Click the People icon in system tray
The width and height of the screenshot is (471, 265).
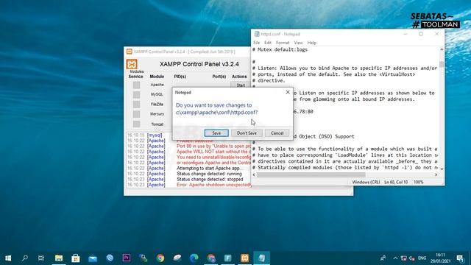[x=383, y=258]
